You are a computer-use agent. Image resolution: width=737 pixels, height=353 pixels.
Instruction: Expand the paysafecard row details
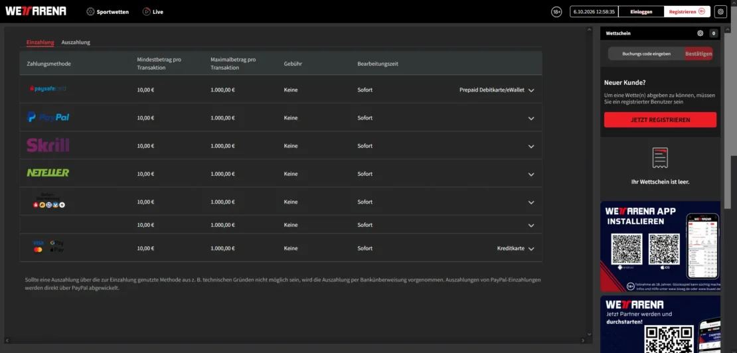coord(531,90)
